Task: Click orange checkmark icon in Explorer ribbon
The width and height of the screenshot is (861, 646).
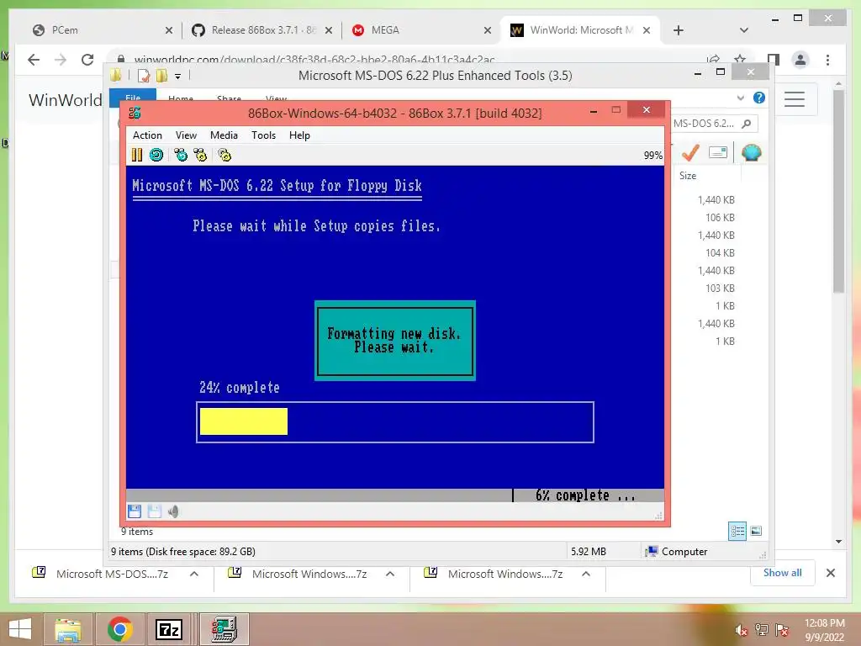Action: [690, 153]
